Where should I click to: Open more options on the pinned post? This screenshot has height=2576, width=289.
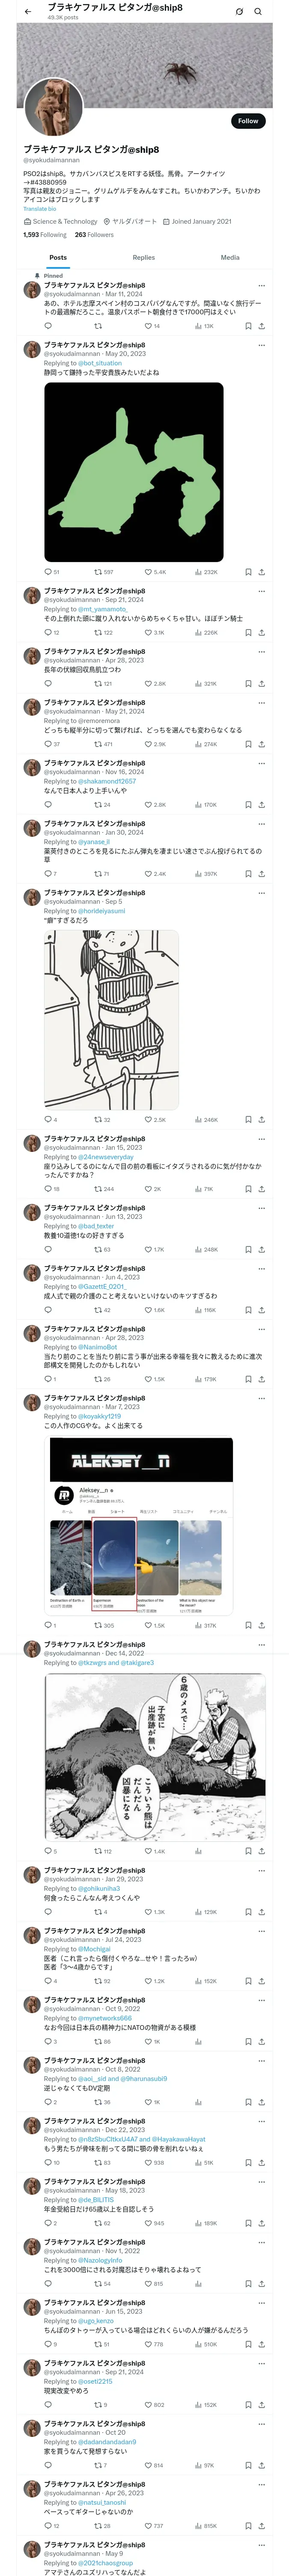coord(261,286)
